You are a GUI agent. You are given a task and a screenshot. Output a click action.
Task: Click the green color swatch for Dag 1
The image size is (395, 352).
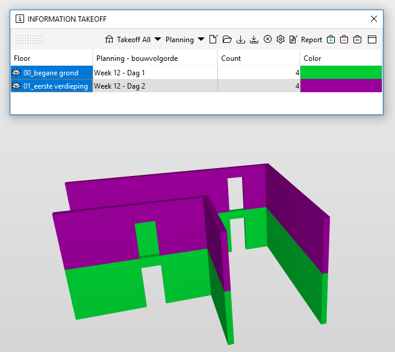(x=341, y=73)
